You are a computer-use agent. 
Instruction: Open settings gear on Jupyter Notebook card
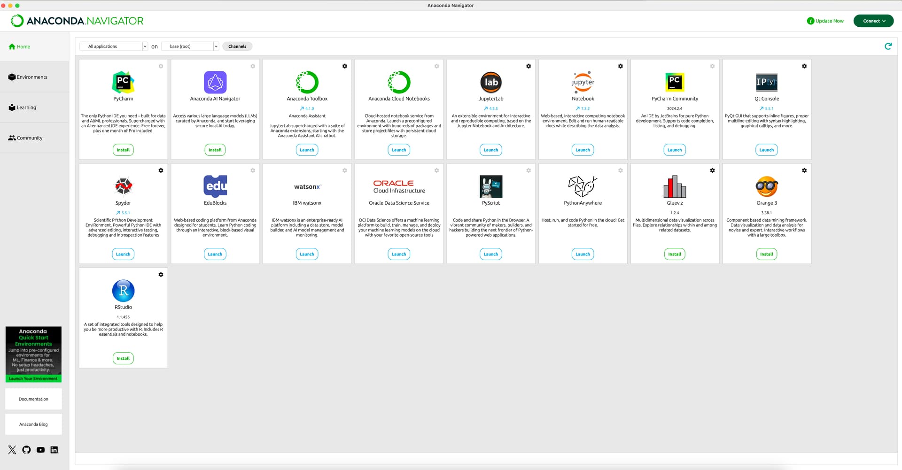[620, 66]
